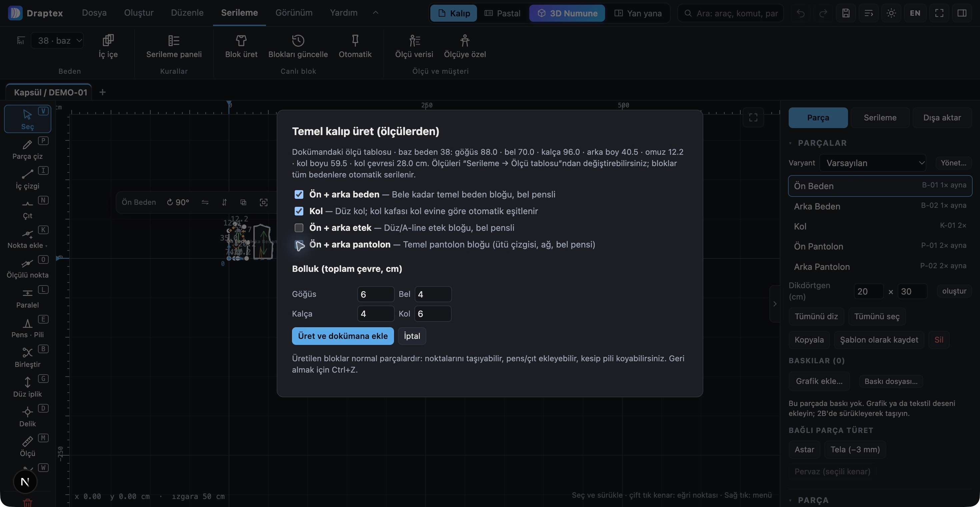Collapse the right side panel arrow
The image size is (980, 507).
(775, 304)
